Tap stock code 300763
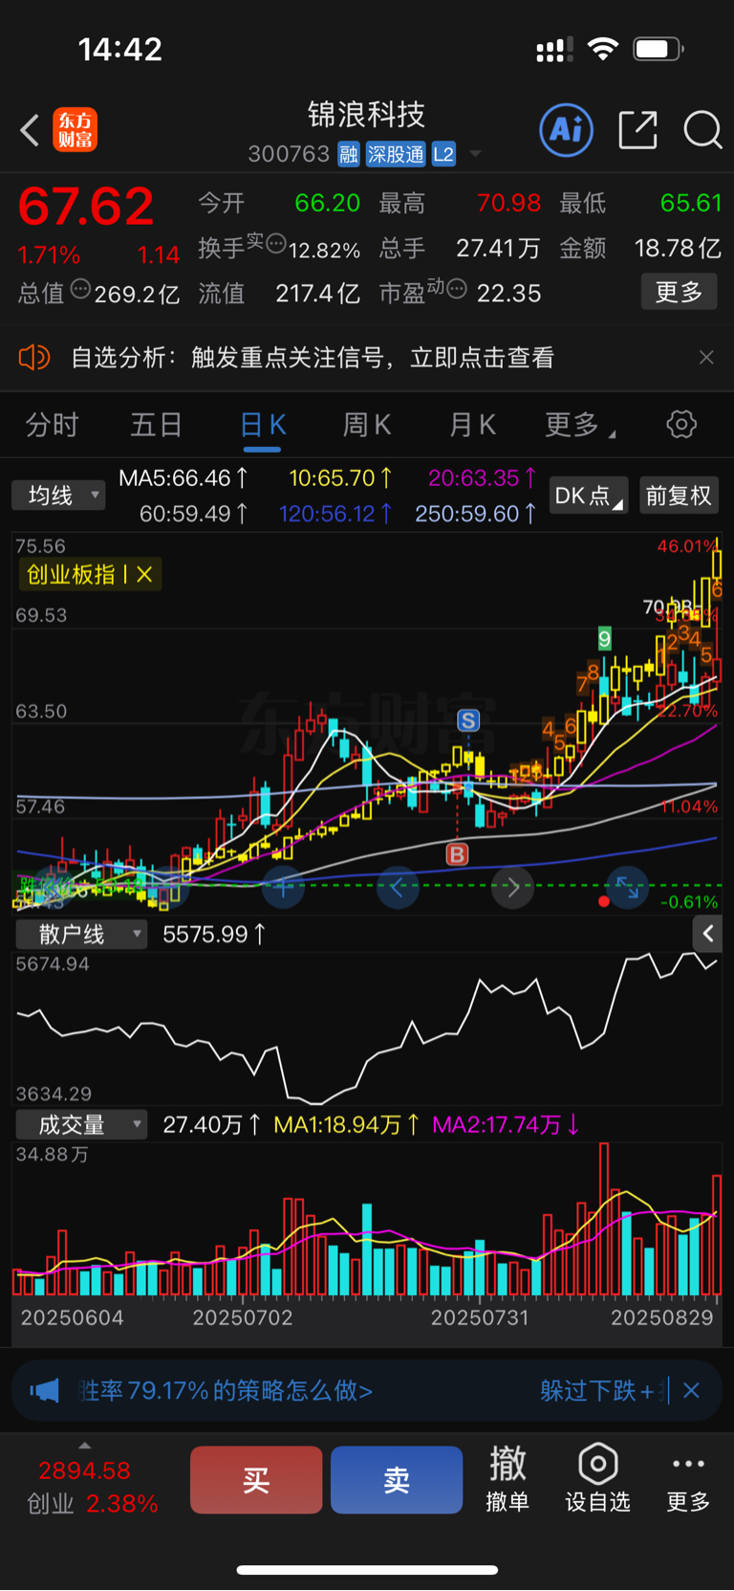The image size is (734, 1591). point(289,154)
